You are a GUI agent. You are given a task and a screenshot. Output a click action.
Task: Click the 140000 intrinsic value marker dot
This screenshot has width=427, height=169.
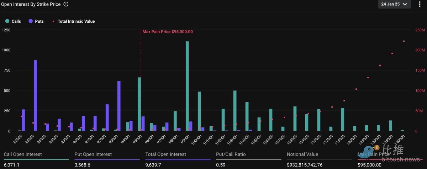coord(404,41)
